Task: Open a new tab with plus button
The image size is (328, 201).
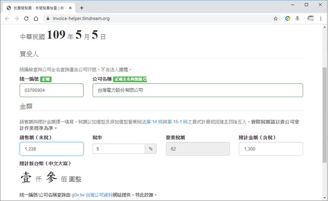Action: click(x=82, y=8)
